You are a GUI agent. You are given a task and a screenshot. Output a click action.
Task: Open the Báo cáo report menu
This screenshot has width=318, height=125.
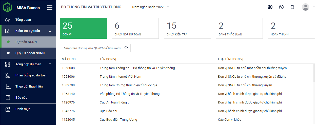21,98
